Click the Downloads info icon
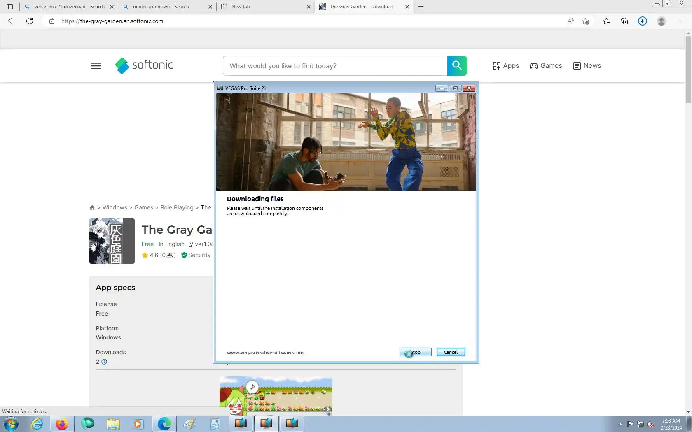The height and width of the screenshot is (432, 692). pyautogui.click(x=104, y=362)
